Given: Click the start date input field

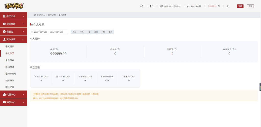Looking at the screenshot, I should point(41,32).
